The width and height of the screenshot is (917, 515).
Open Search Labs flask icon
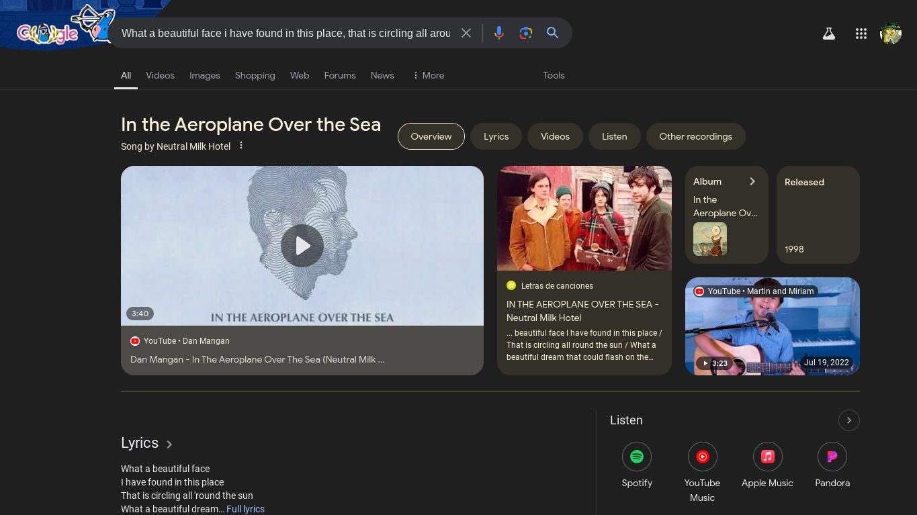click(828, 34)
